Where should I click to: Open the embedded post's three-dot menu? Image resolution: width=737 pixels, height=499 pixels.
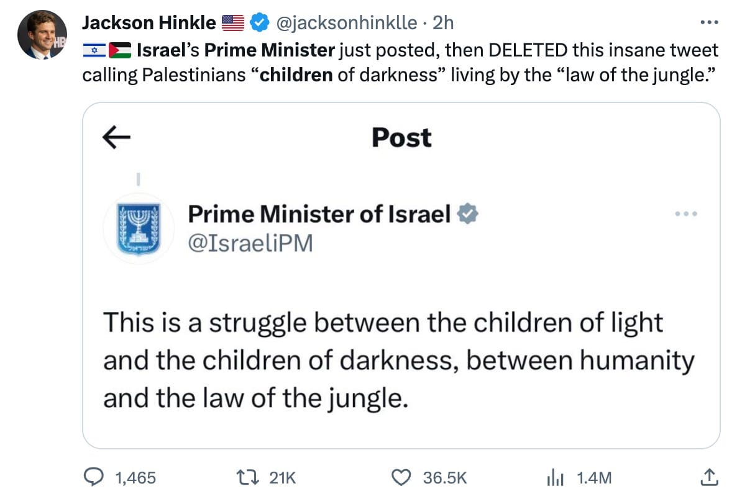click(686, 215)
